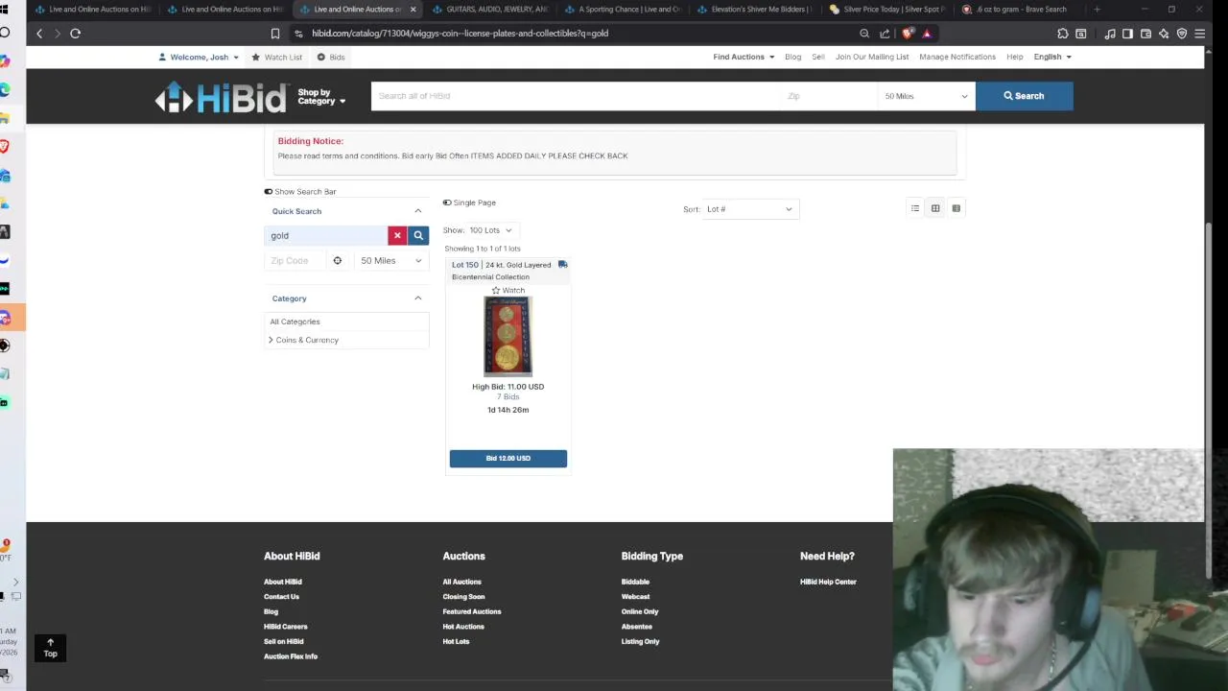Open Shop by Category dropdown
The image size is (1228, 691).
(x=321, y=97)
